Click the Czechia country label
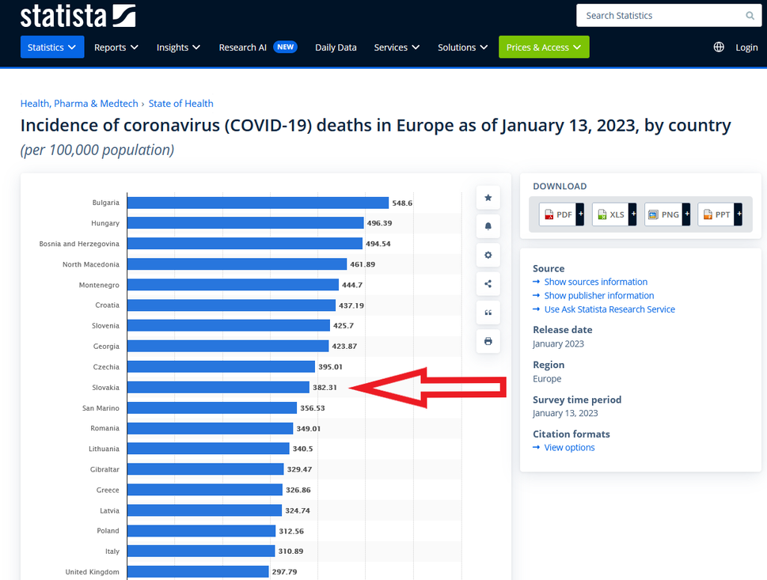 click(106, 367)
